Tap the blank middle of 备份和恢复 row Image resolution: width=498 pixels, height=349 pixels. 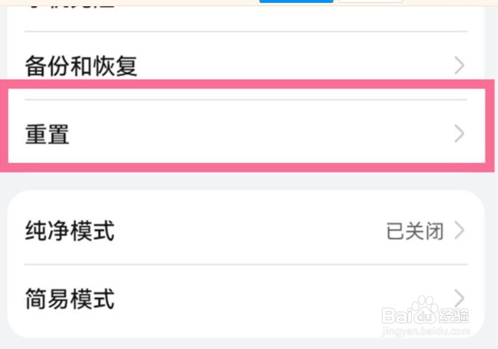pos(284,66)
